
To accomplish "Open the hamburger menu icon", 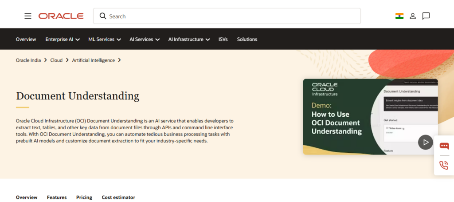I will [x=28, y=16].
